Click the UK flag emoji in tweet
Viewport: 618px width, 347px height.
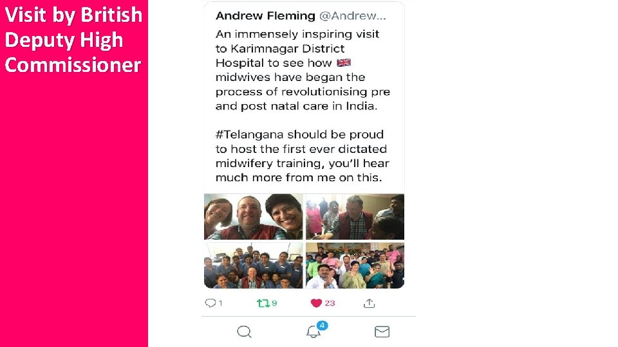(344, 62)
